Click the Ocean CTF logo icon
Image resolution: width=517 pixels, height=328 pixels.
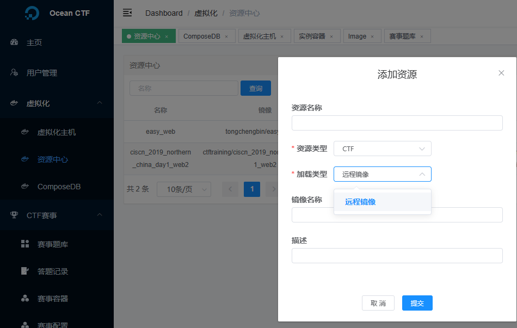32,13
